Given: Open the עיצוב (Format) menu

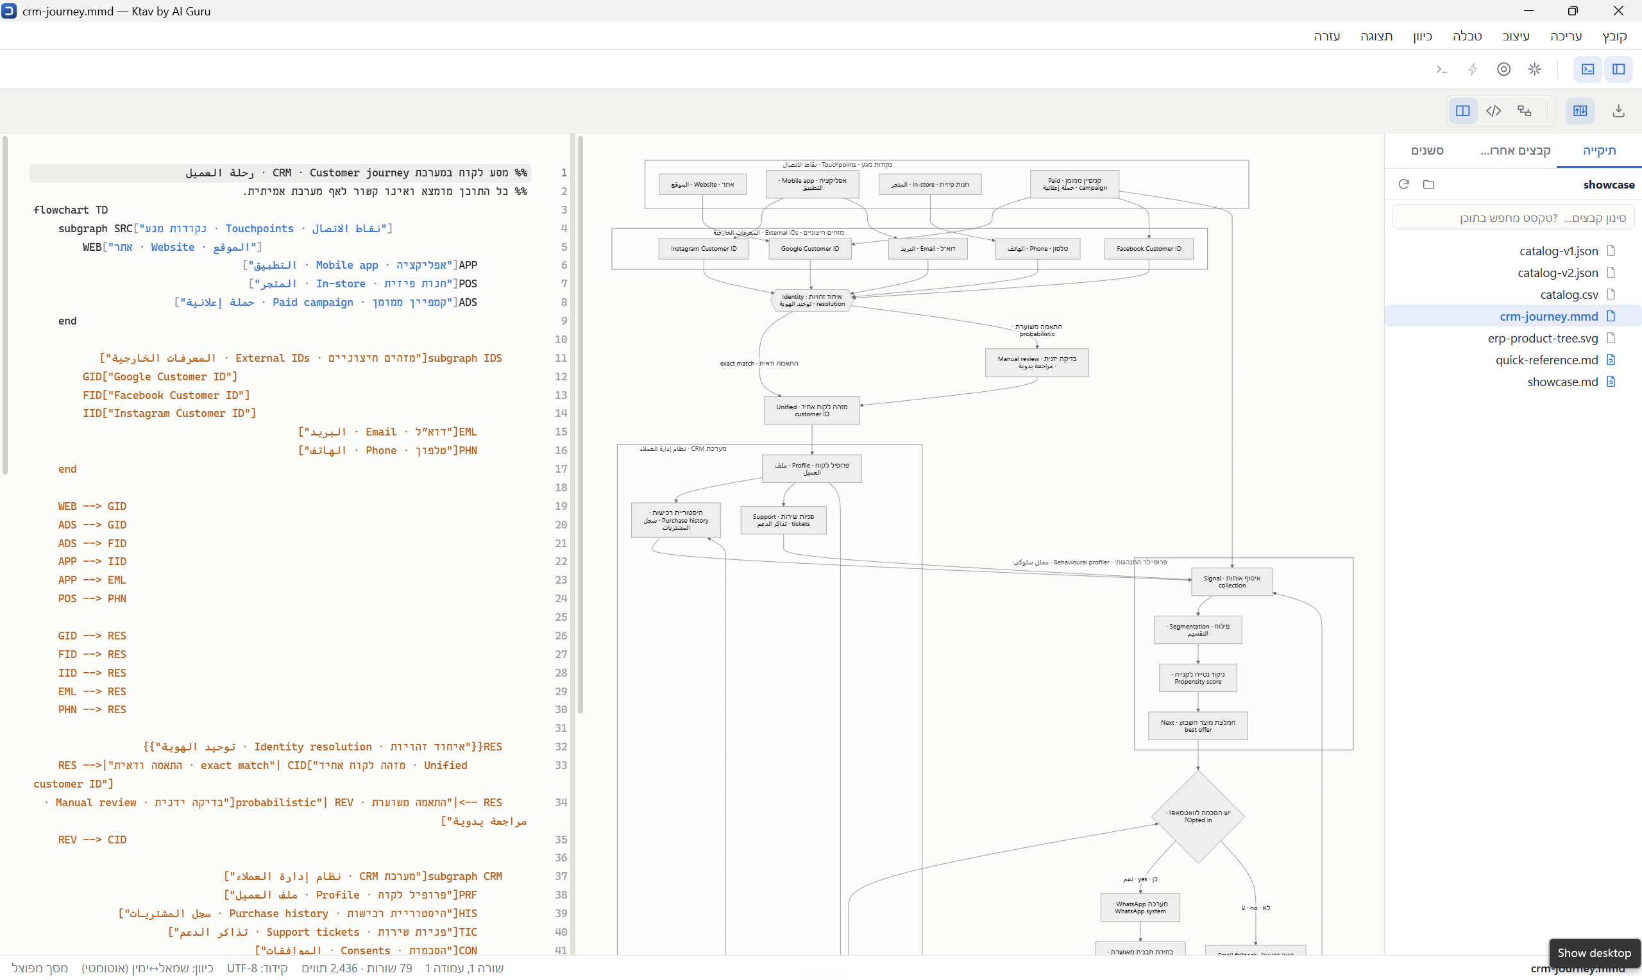Looking at the screenshot, I should pyautogui.click(x=1516, y=37).
